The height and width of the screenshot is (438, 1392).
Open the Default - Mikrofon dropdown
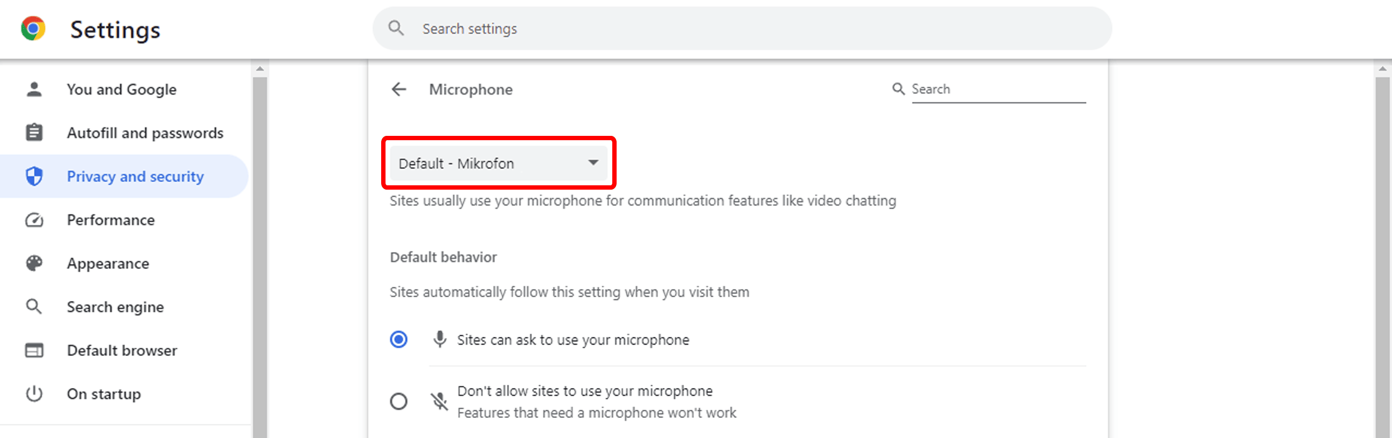(498, 163)
